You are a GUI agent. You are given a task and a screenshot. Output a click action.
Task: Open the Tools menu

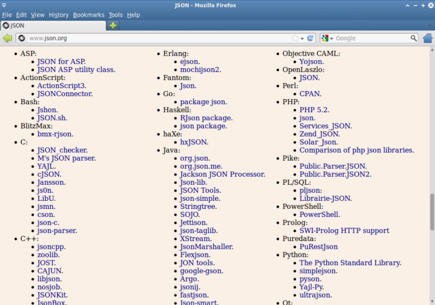pos(116,15)
